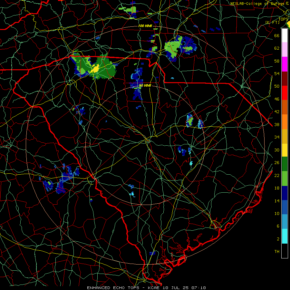The width and height of the screenshot is (290, 290).
Task: Select the legend value 42
Action: click(277, 112)
